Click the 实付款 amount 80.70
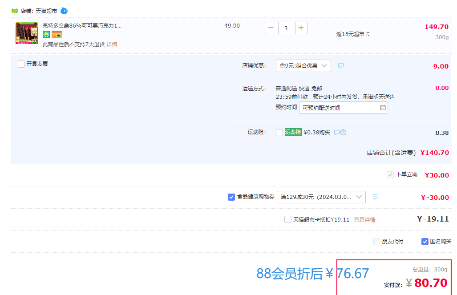Image resolution: width=457 pixels, height=295 pixels. point(431,283)
